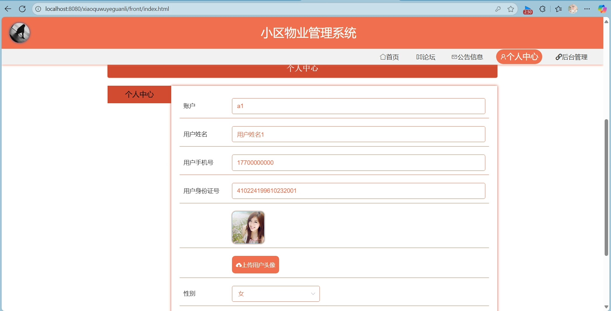The image size is (611, 311).
Task: Click the scrollbar down arrow
Action: (x=606, y=307)
